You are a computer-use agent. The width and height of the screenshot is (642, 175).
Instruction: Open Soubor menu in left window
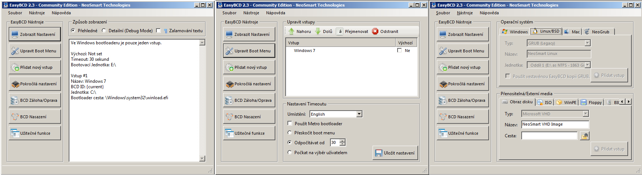point(15,13)
